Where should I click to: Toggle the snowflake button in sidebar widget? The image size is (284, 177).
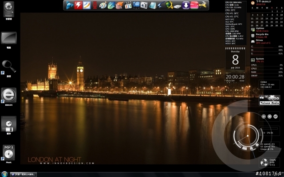click(x=269, y=116)
